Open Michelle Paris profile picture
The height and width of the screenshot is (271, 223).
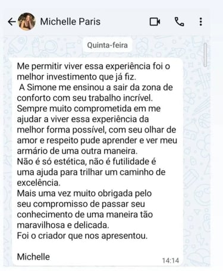(27, 21)
